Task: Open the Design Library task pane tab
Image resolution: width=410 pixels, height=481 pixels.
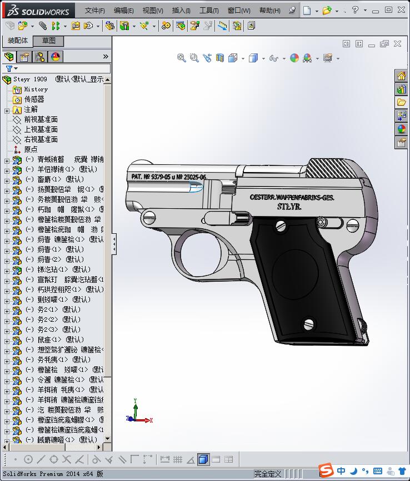Action: 402,89
